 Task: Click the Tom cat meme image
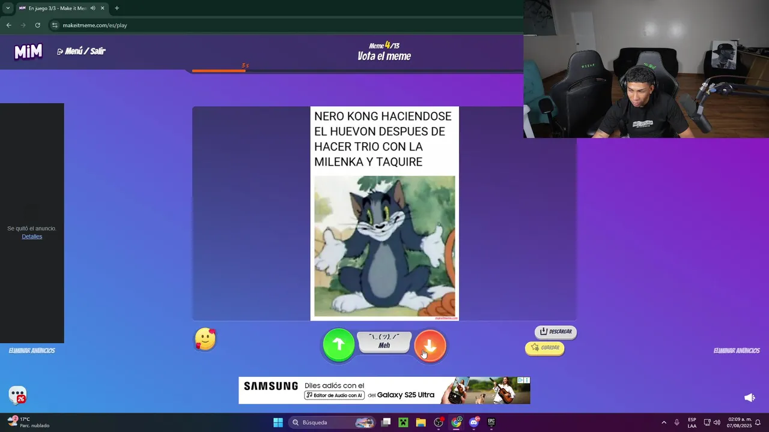point(384,246)
